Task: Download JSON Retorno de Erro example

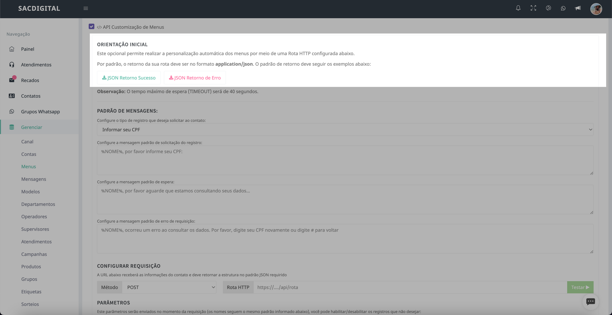Action: pyautogui.click(x=195, y=78)
